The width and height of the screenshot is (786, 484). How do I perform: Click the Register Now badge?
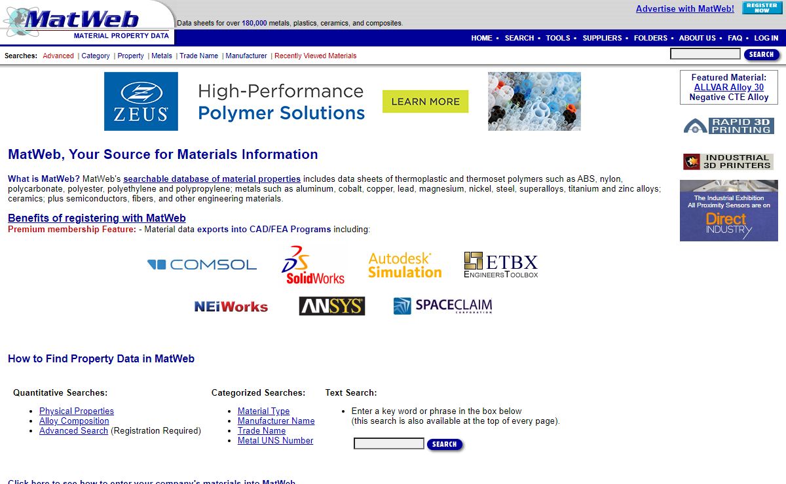[762, 8]
